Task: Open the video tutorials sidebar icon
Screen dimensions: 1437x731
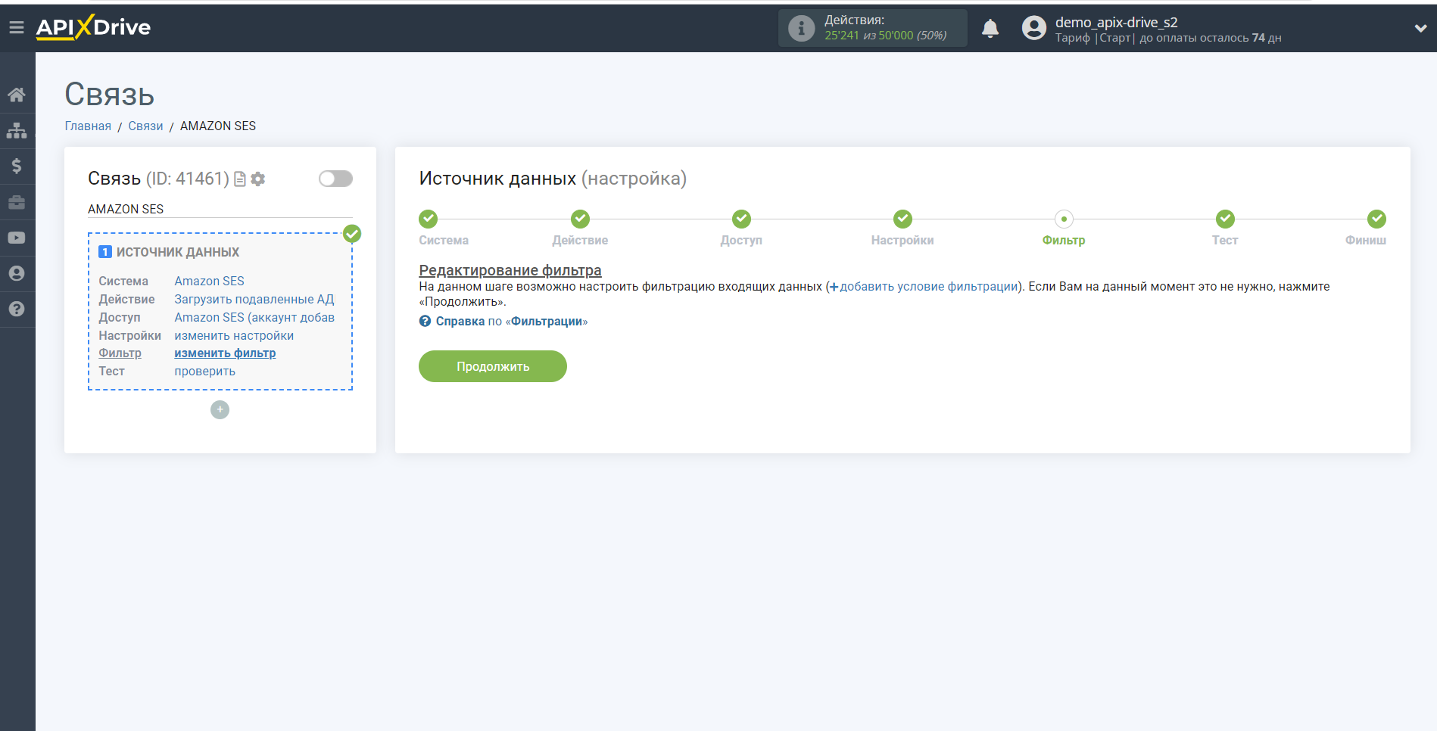Action: pos(17,238)
